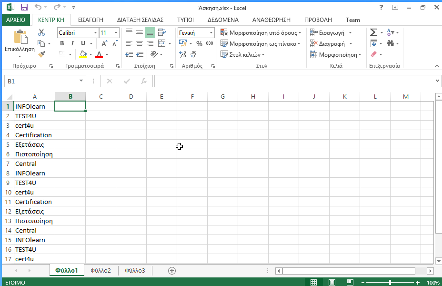Undo the last action
Viewport: 442px width, 286px height.
coord(38,7)
